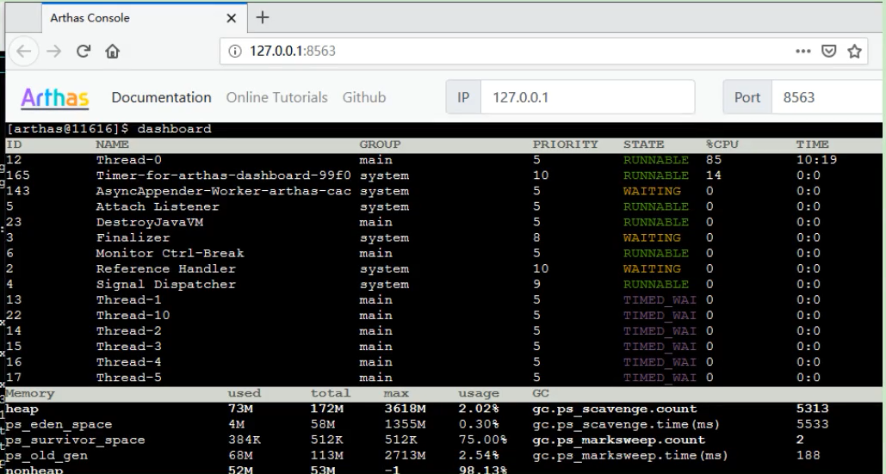Click the Signal Dispatcher thread name
This screenshot has height=474, width=886.
click(166, 284)
